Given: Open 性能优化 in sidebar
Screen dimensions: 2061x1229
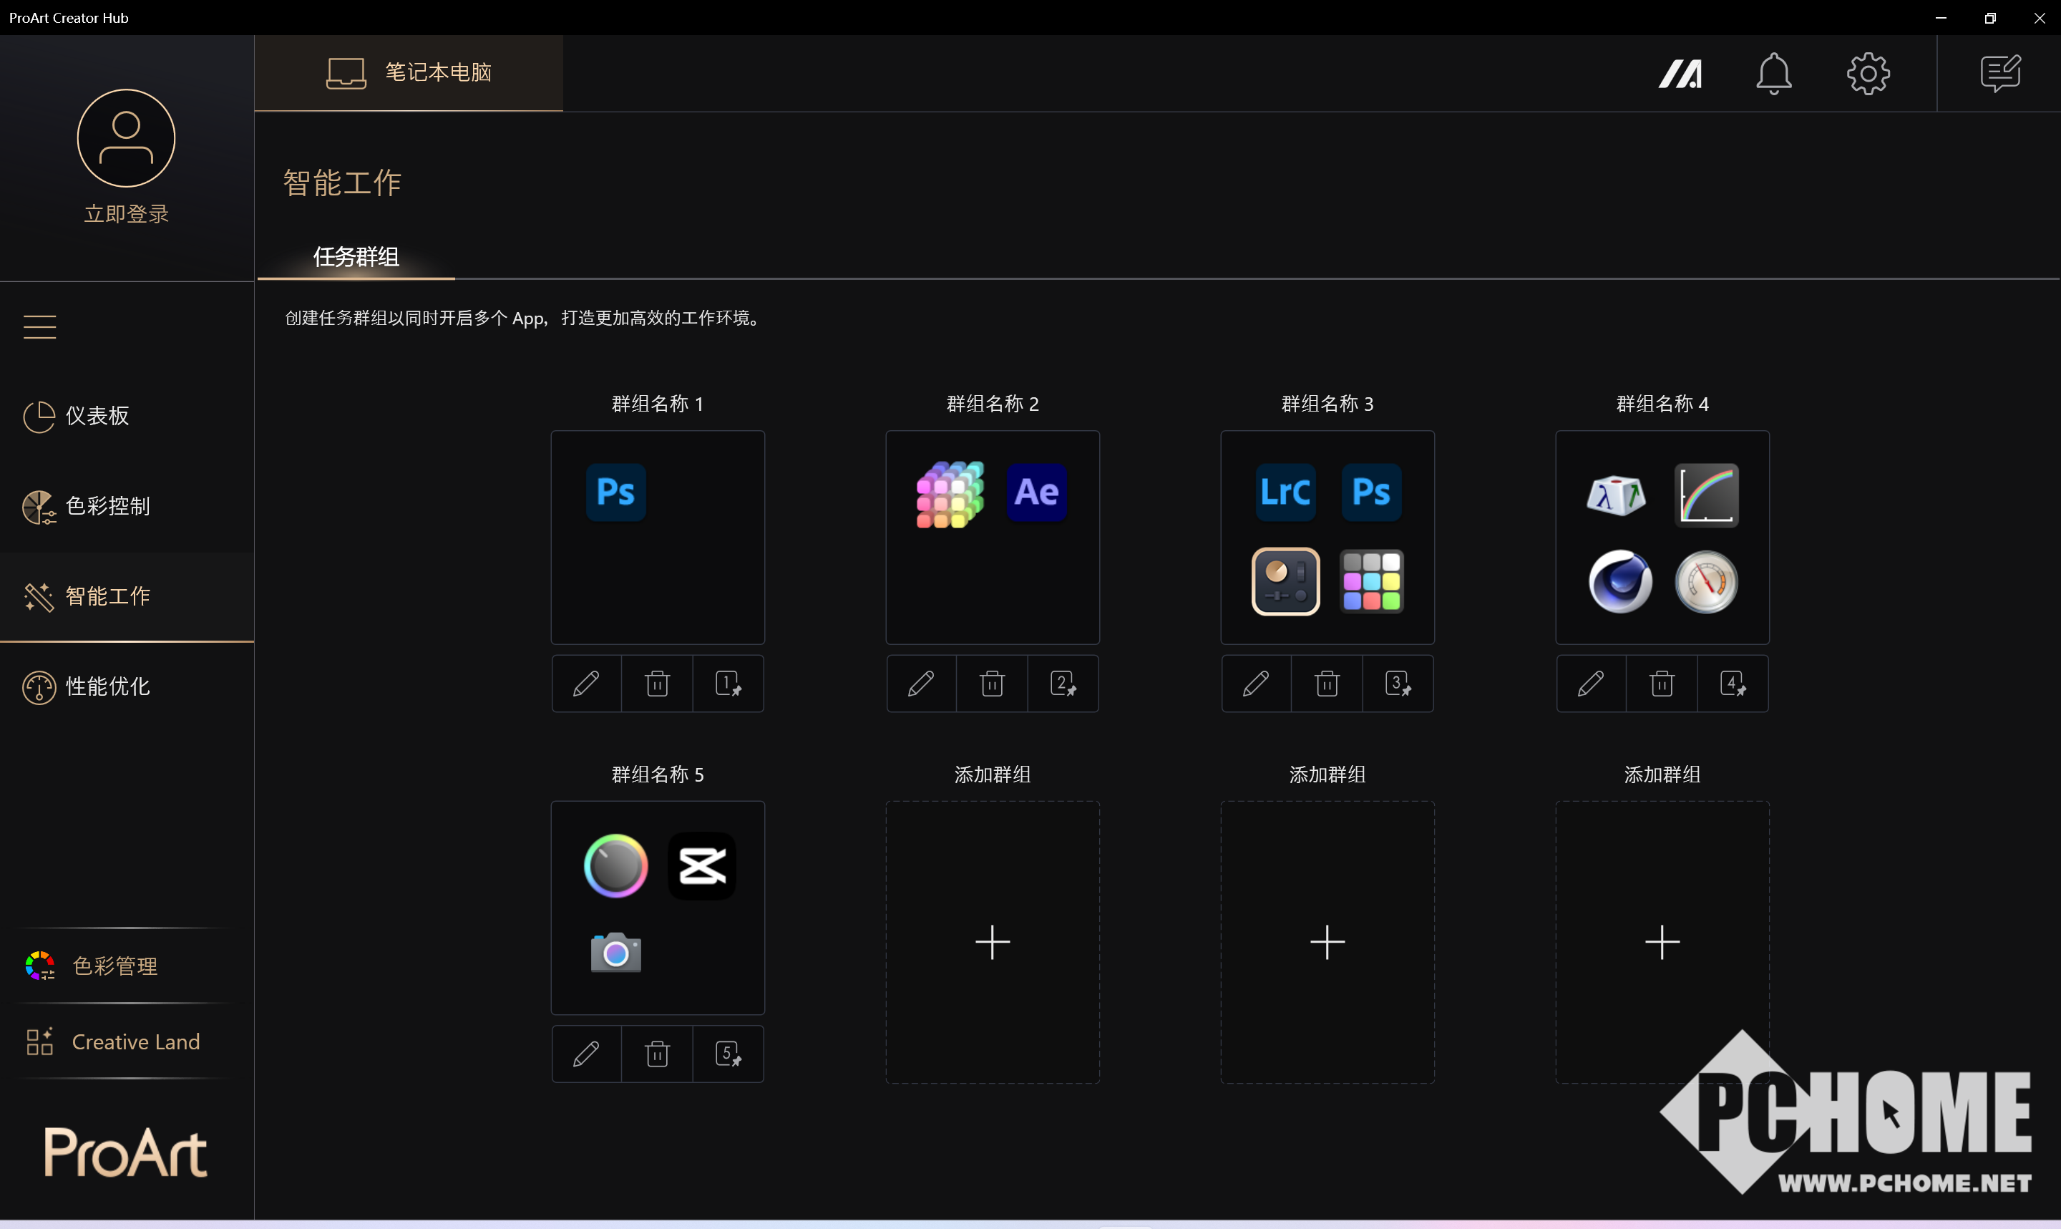Looking at the screenshot, I should pos(127,686).
